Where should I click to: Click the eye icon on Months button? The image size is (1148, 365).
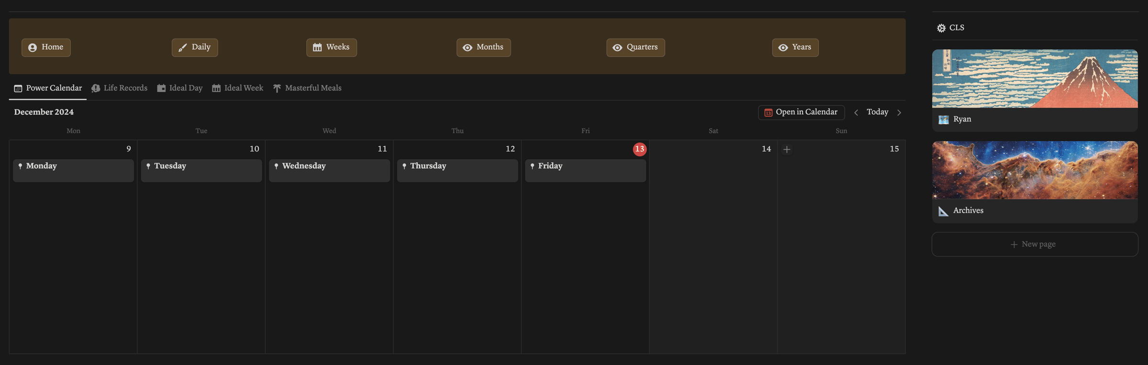[467, 47]
